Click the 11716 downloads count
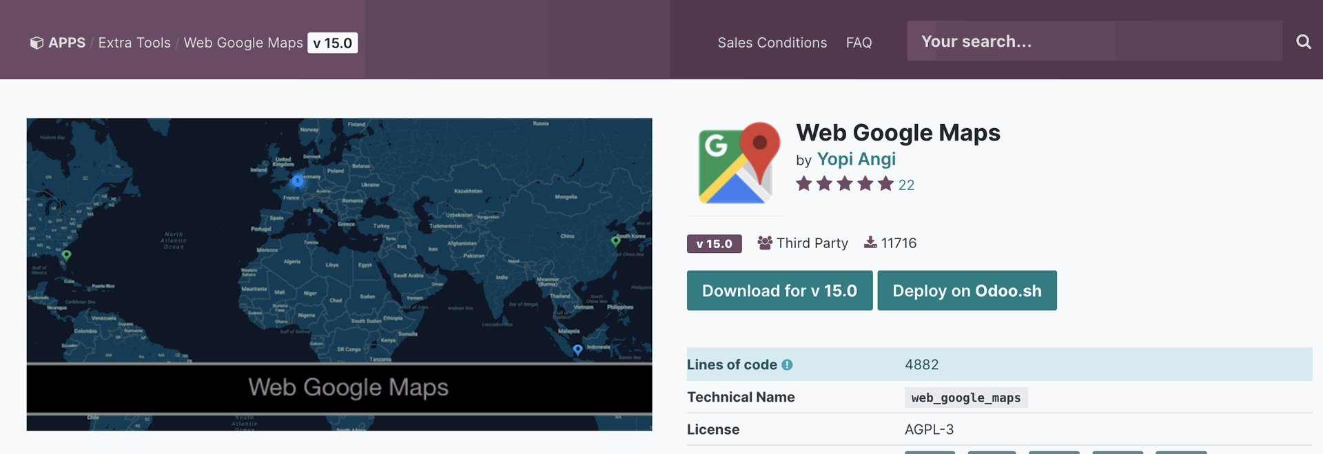This screenshot has height=454, width=1323. pyautogui.click(x=899, y=243)
